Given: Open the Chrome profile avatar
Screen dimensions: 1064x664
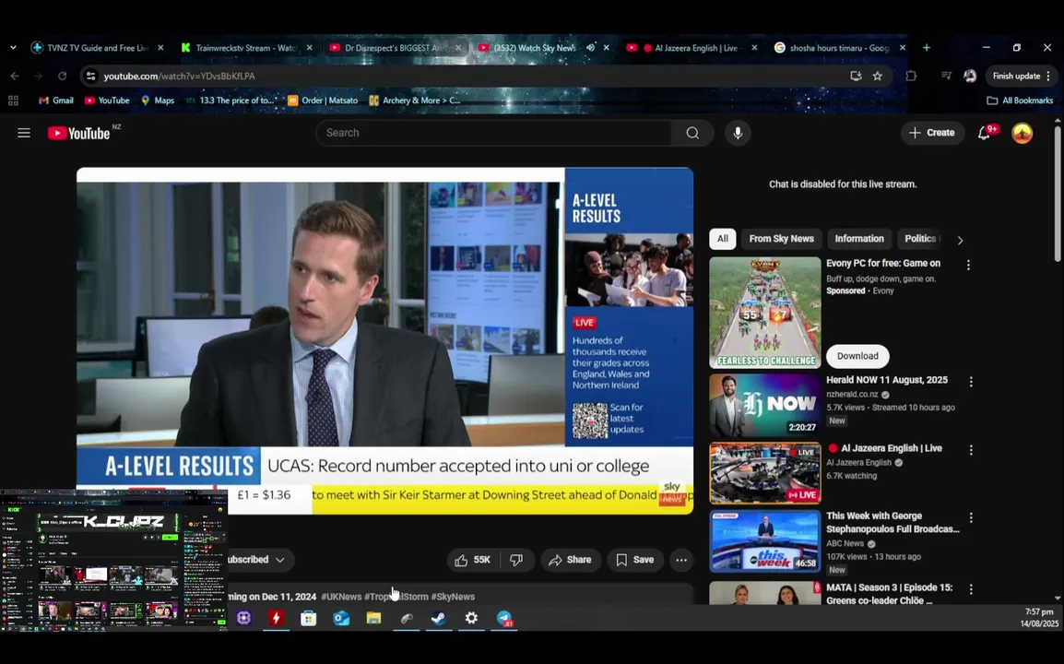Looking at the screenshot, I should point(970,76).
